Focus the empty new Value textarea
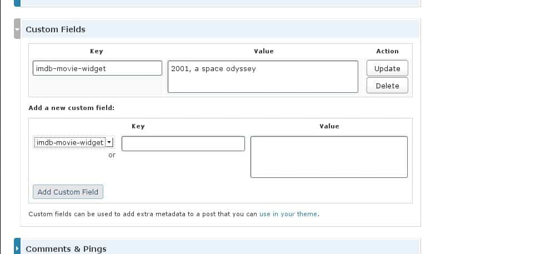The image size is (556, 254). [329, 157]
